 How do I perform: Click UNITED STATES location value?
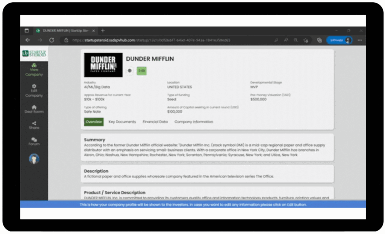click(179, 87)
